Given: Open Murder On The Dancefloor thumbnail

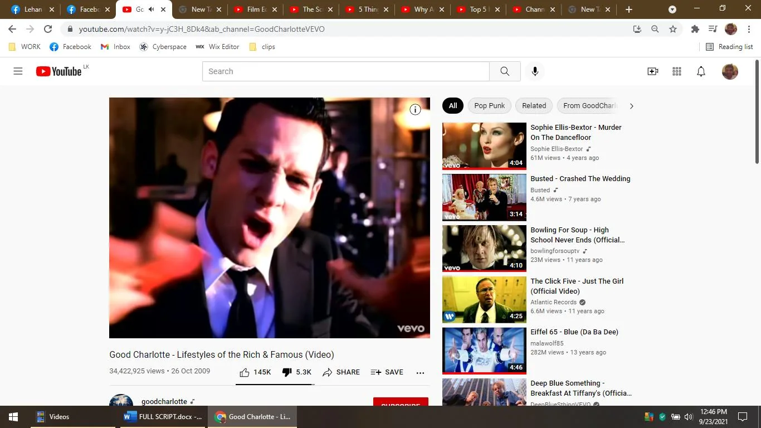Looking at the screenshot, I should pos(484,146).
